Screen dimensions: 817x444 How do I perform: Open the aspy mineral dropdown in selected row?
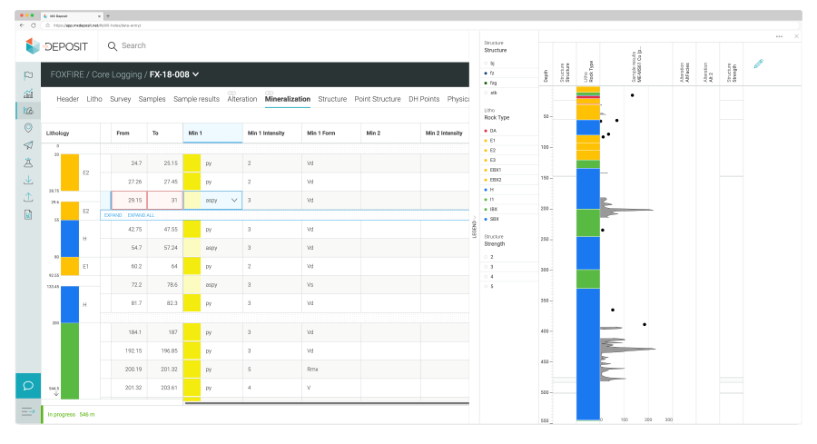[234, 200]
